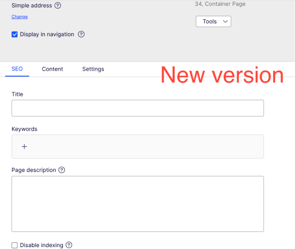Click the Disable indexing label text

click(x=41, y=245)
